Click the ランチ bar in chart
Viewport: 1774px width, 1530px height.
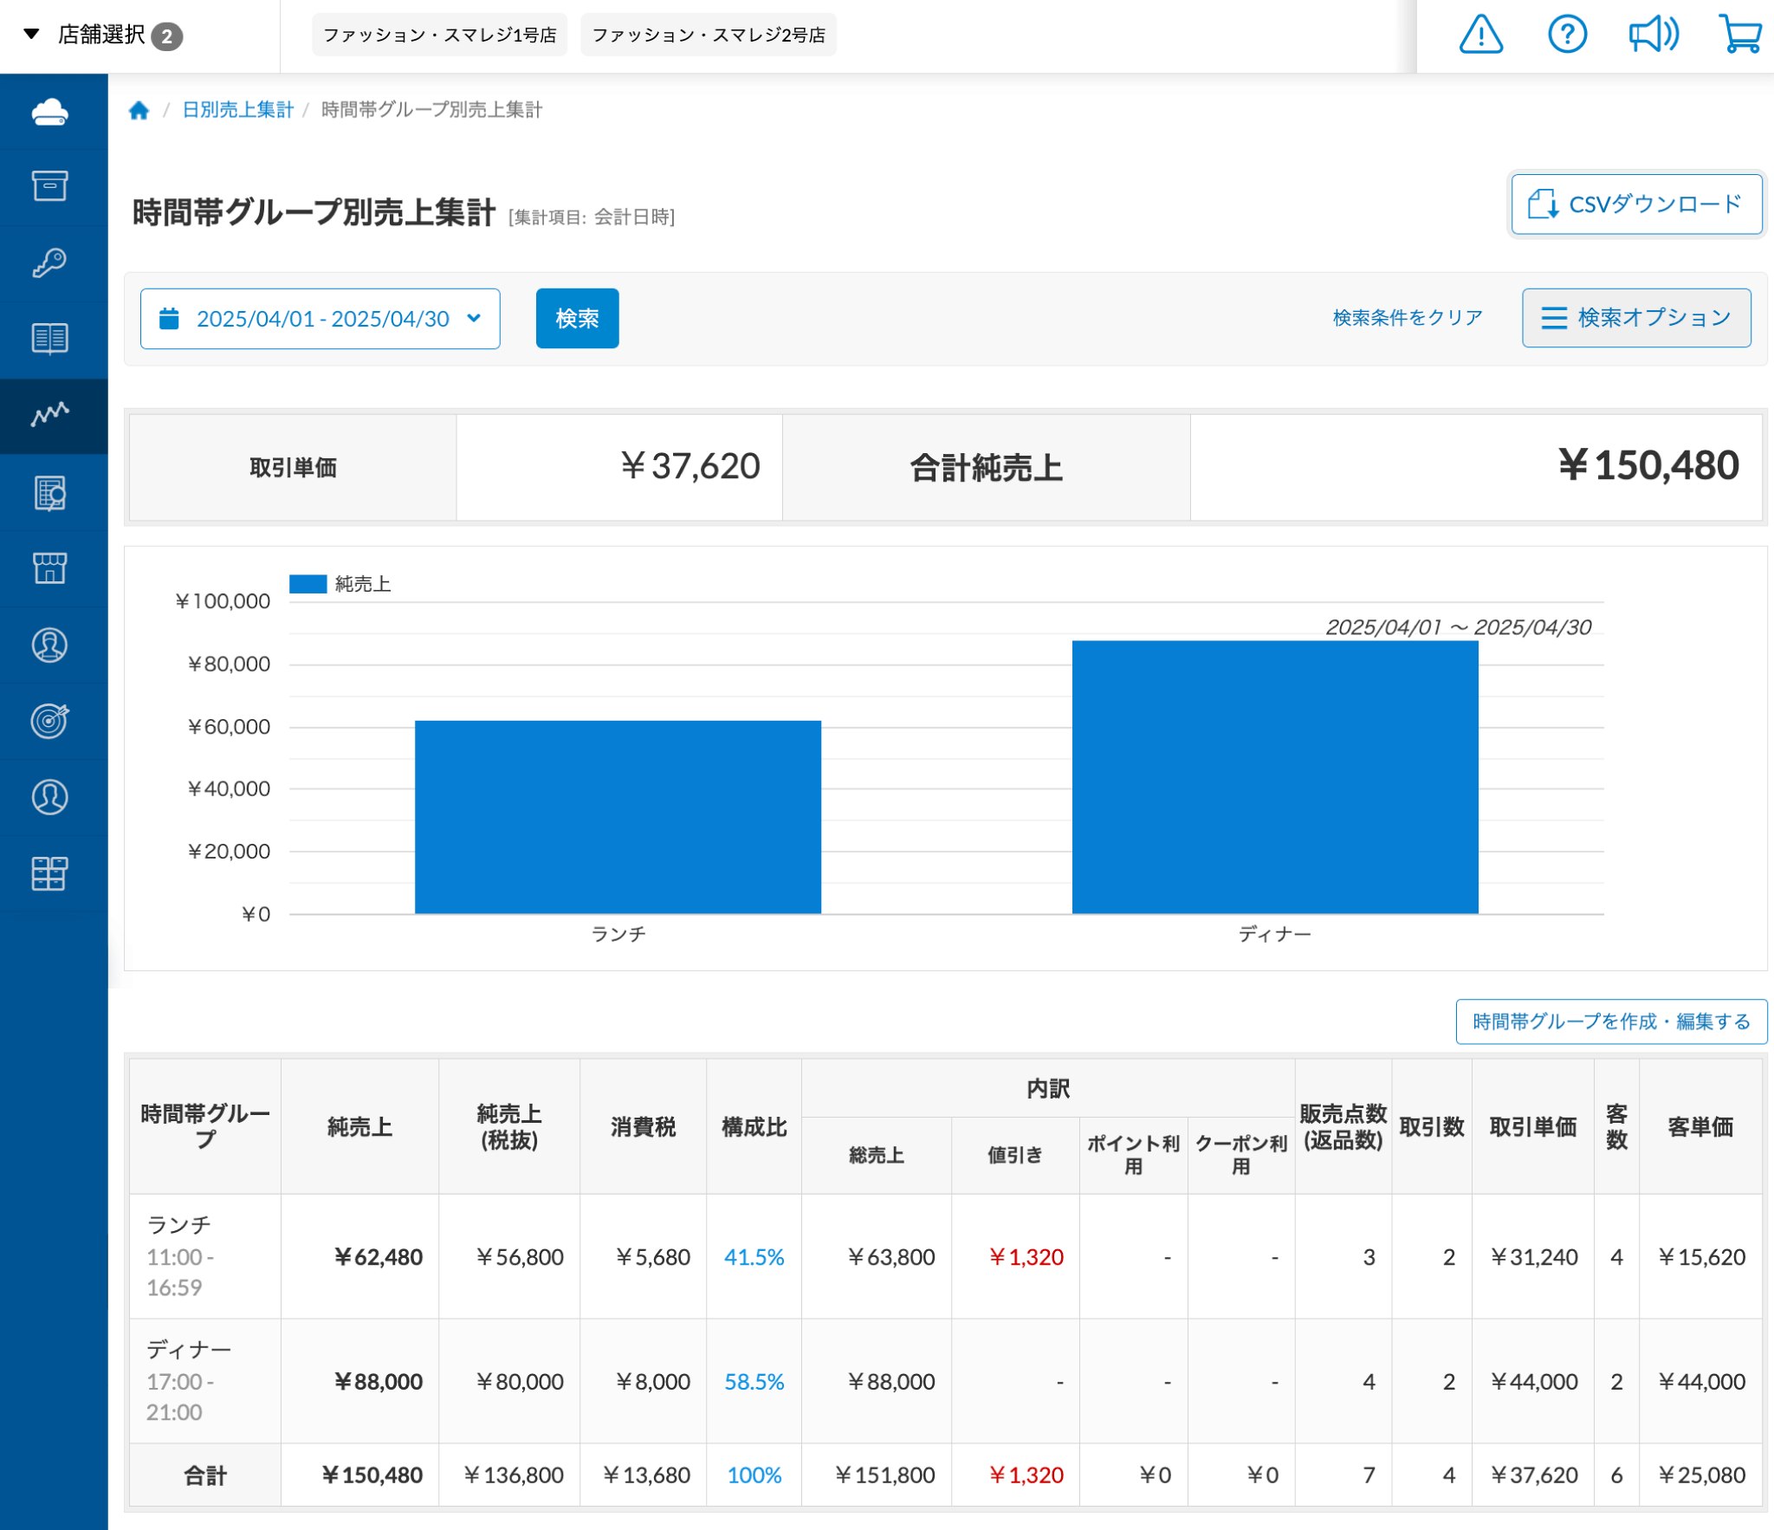(x=618, y=817)
